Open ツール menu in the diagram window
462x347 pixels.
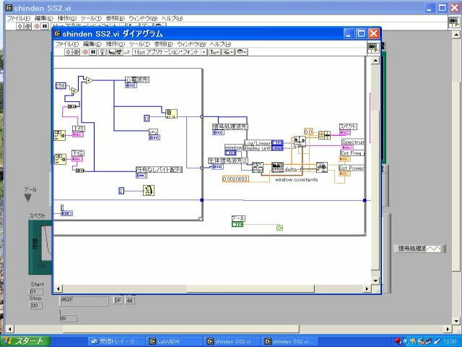(139, 44)
